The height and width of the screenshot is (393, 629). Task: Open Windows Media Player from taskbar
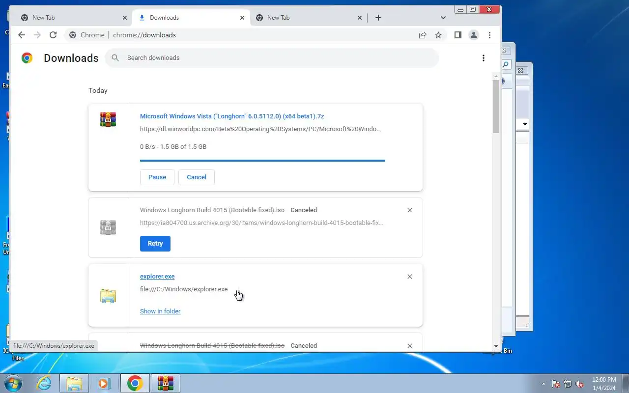pyautogui.click(x=104, y=383)
